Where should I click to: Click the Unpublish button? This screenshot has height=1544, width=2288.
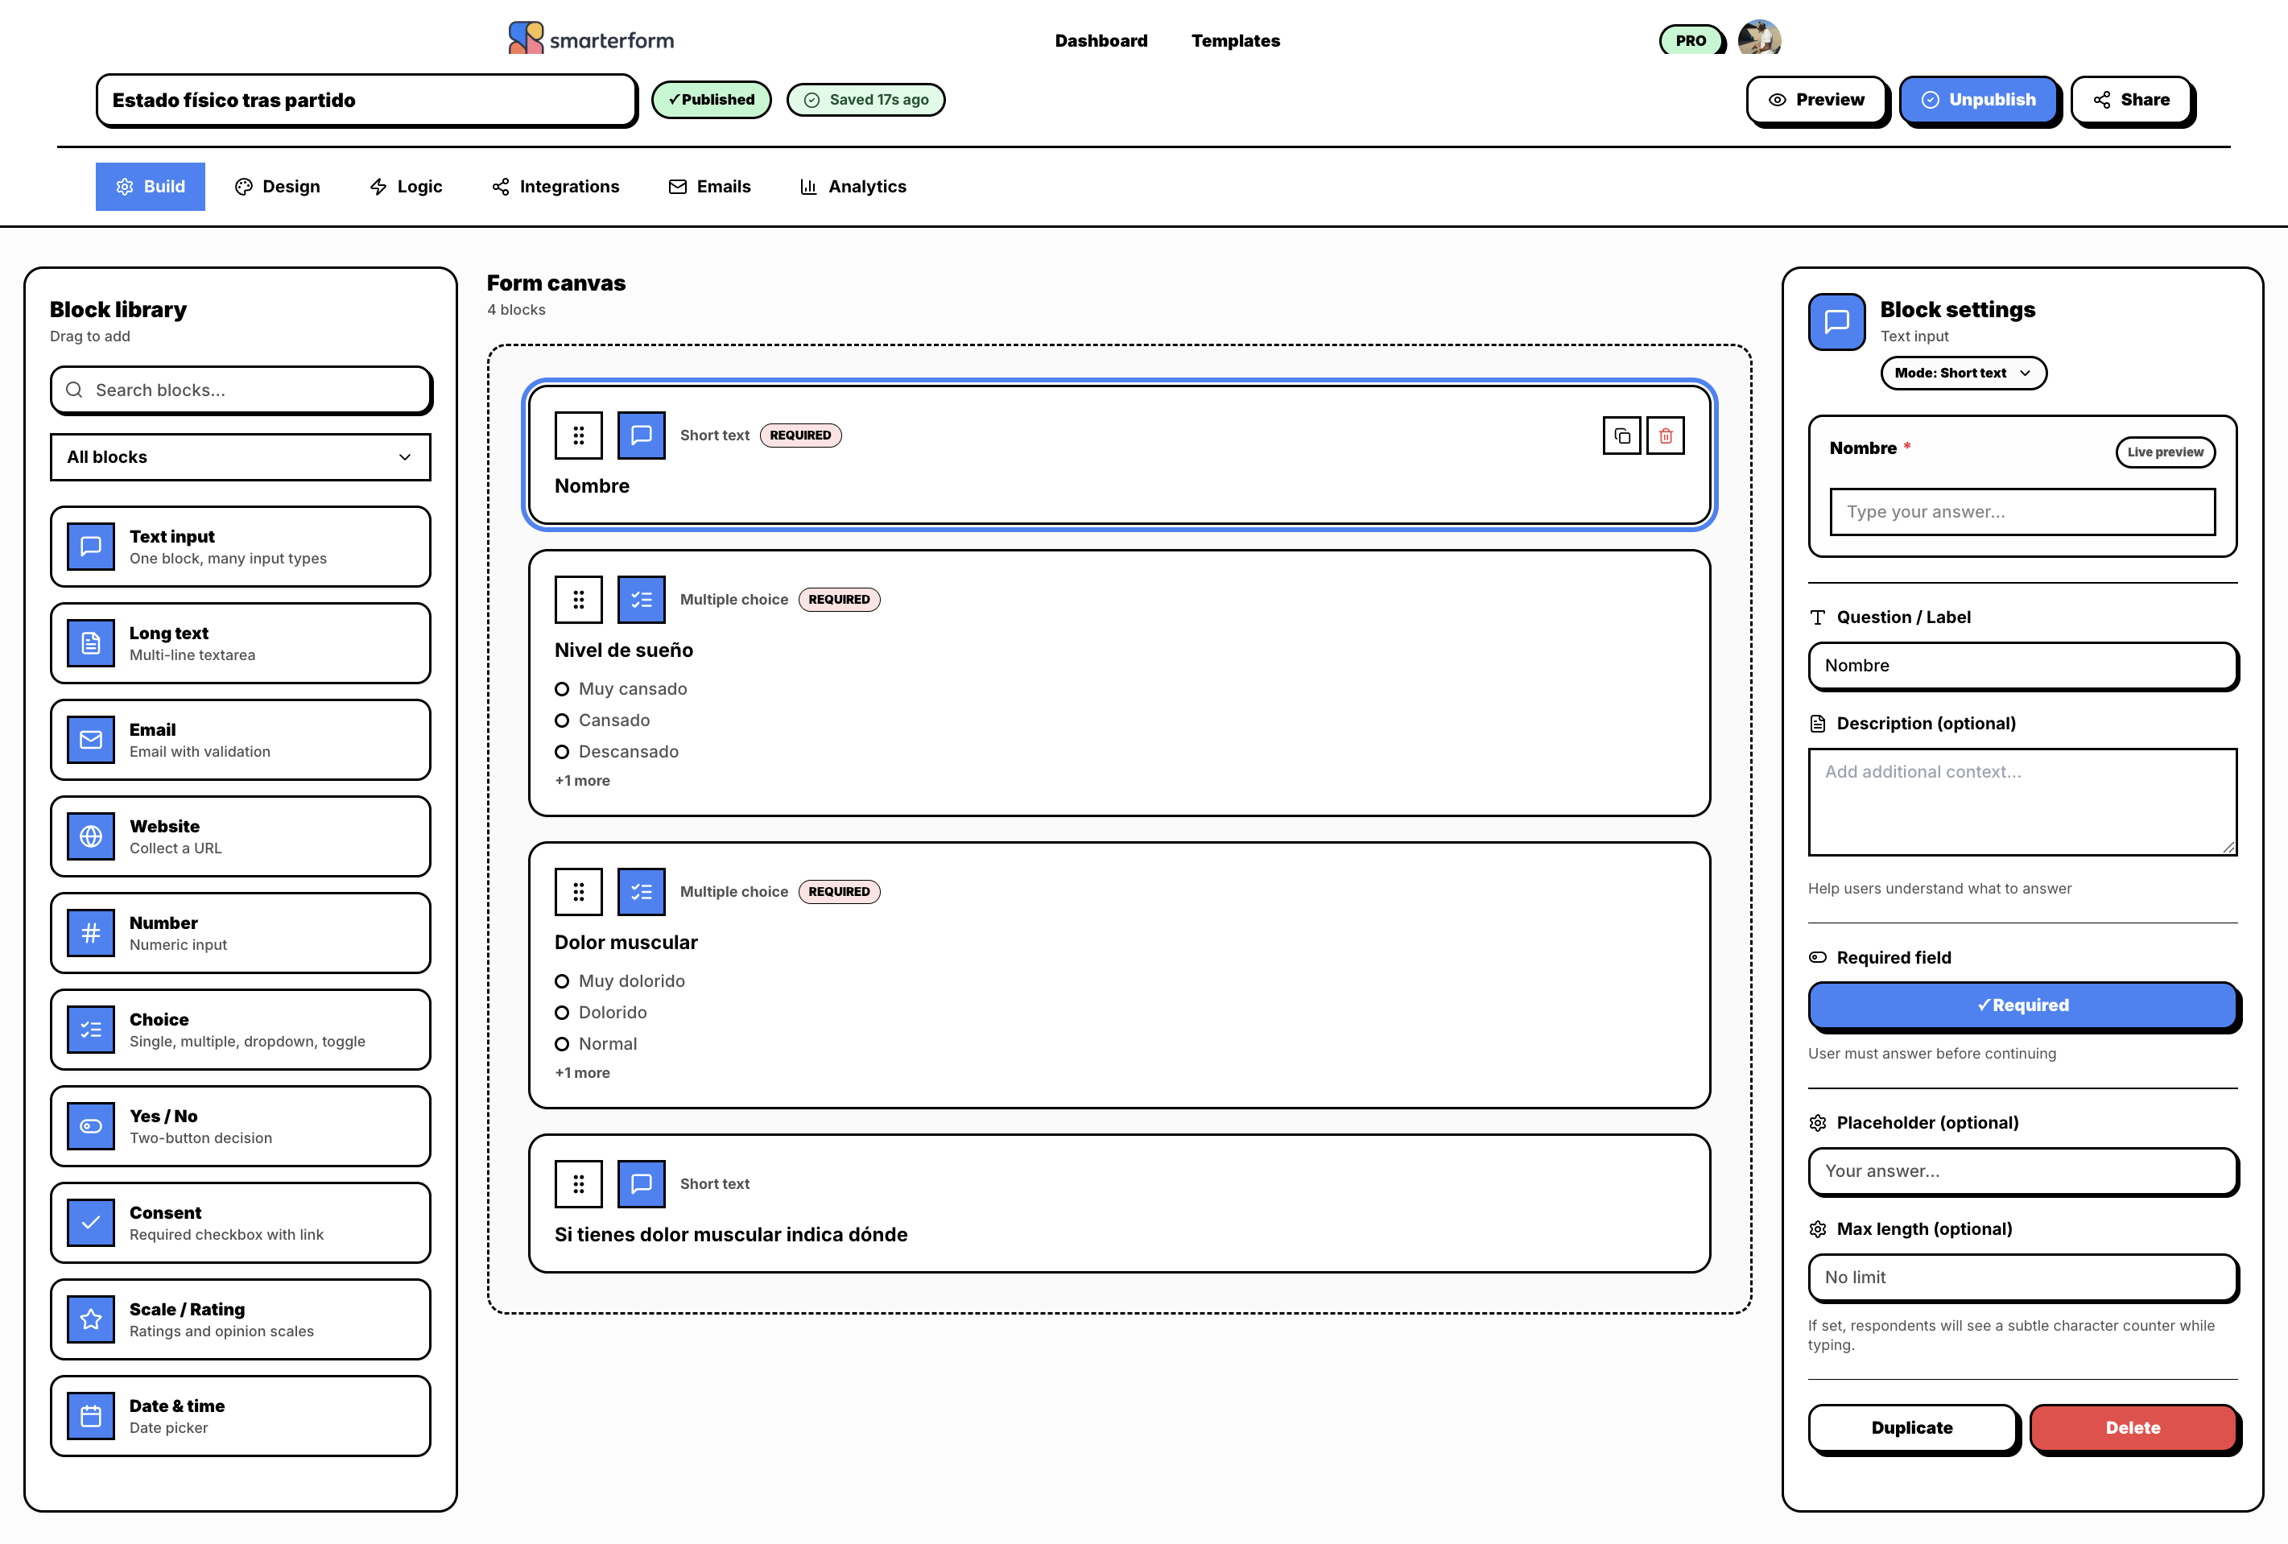pyautogui.click(x=1980, y=100)
